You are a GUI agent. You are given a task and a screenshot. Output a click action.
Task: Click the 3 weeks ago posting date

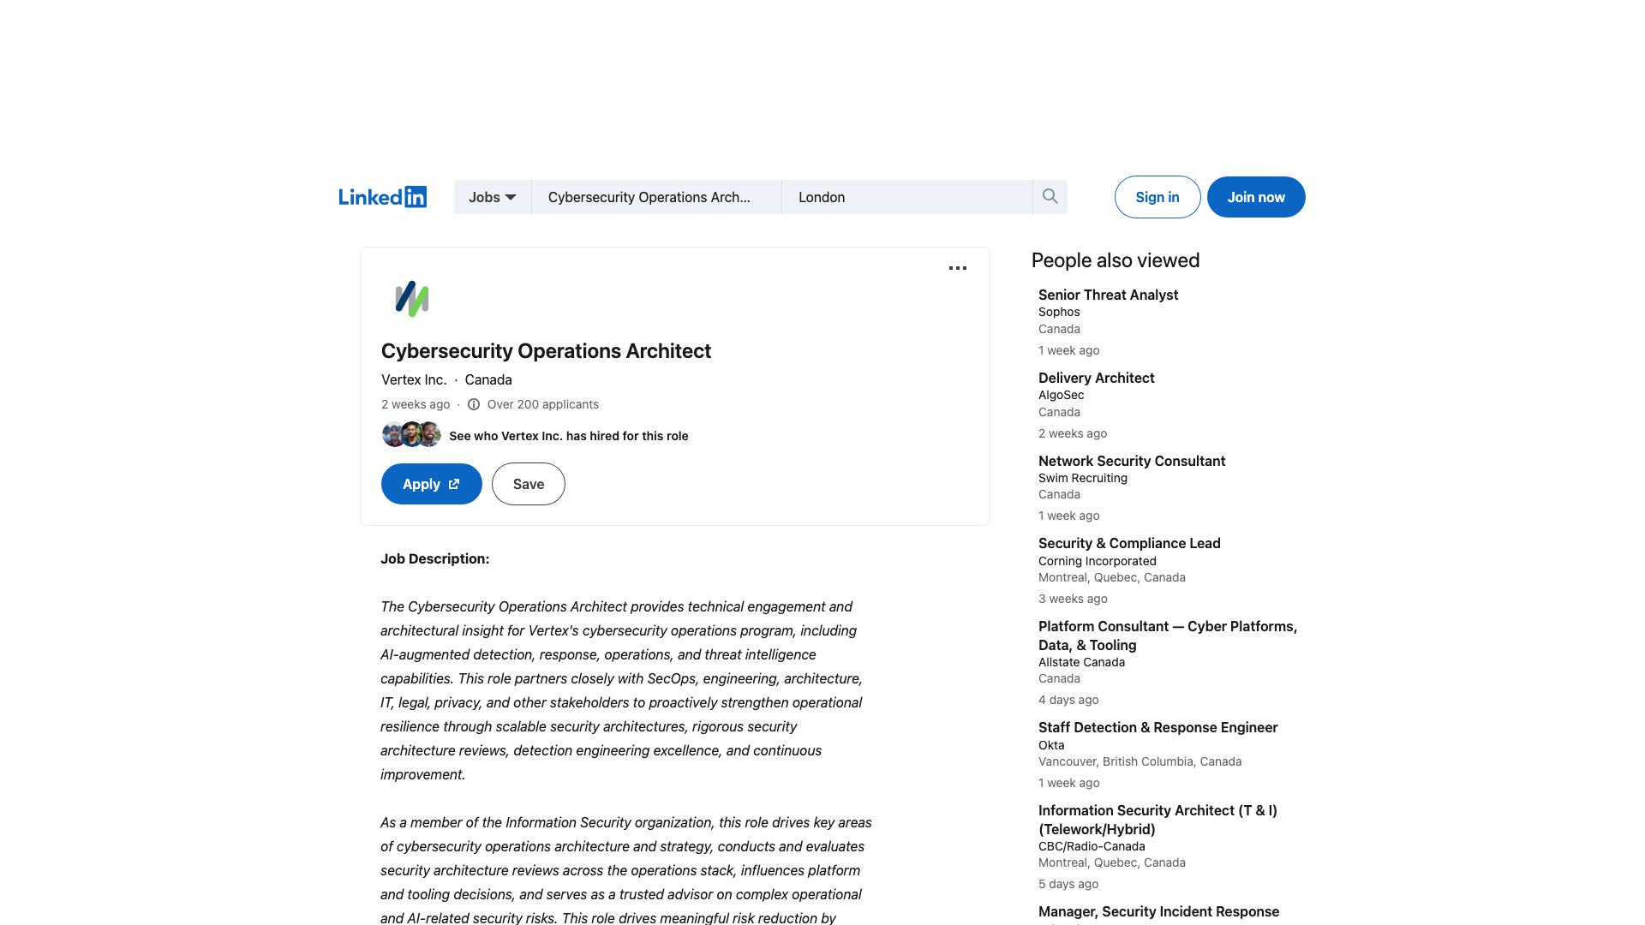tap(1073, 599)
